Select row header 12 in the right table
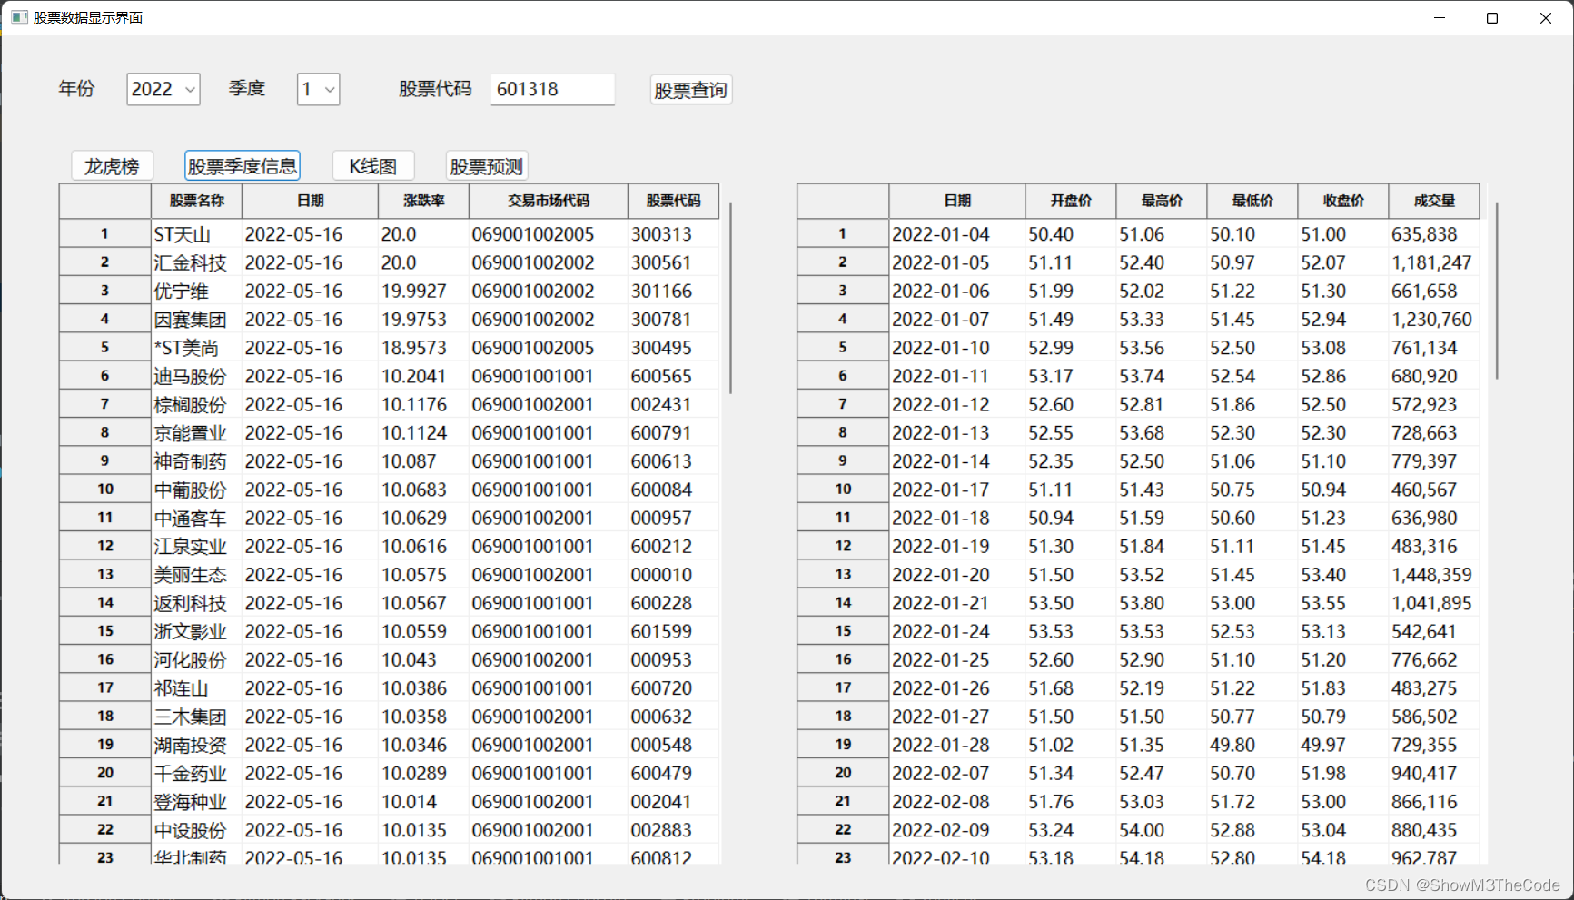 pyautogui.click(x=843, y=547)
